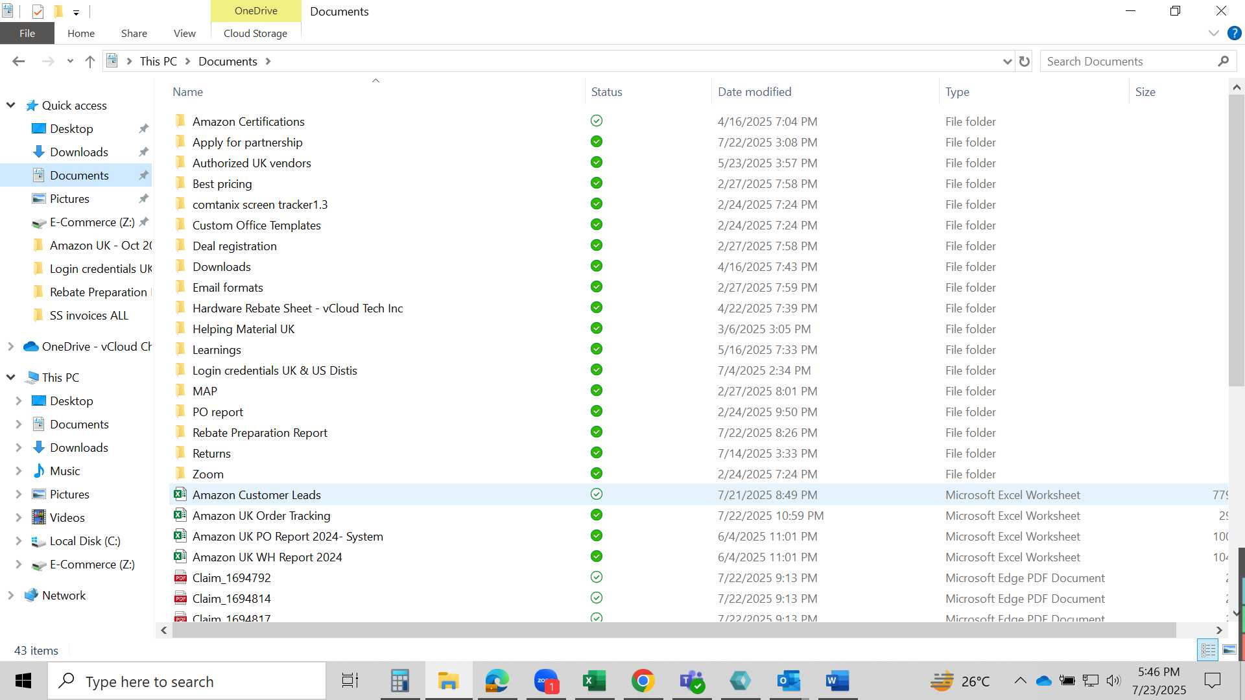Sort by the Date modified column header
The height and width of the screenshot is (700, 1245).
(x=824, y=91)
